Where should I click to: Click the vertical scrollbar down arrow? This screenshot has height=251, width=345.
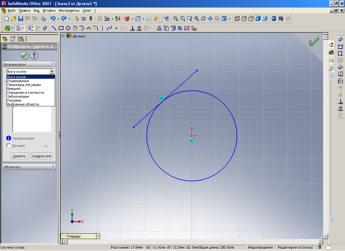(326, 236)
